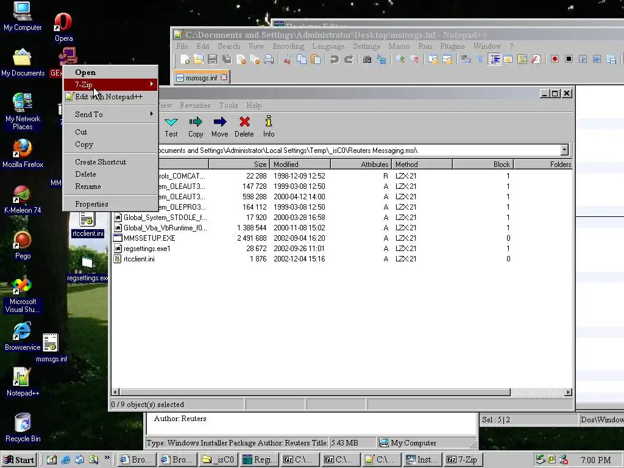Click the Move icon in 7-Zip toolbar
The image size is (624, 468).
(219, 127)
